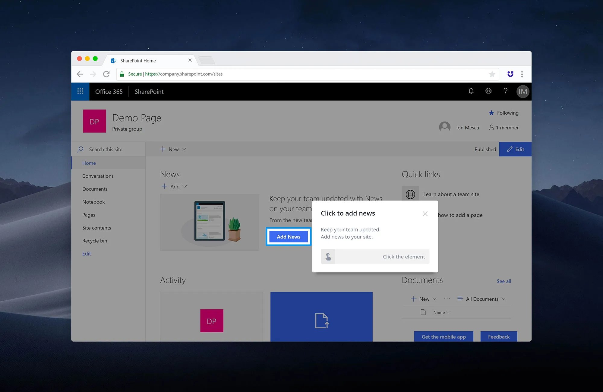Open the Add dropdown under News
The width and height of the screenshot is (603, 392).
coord(174,186)
